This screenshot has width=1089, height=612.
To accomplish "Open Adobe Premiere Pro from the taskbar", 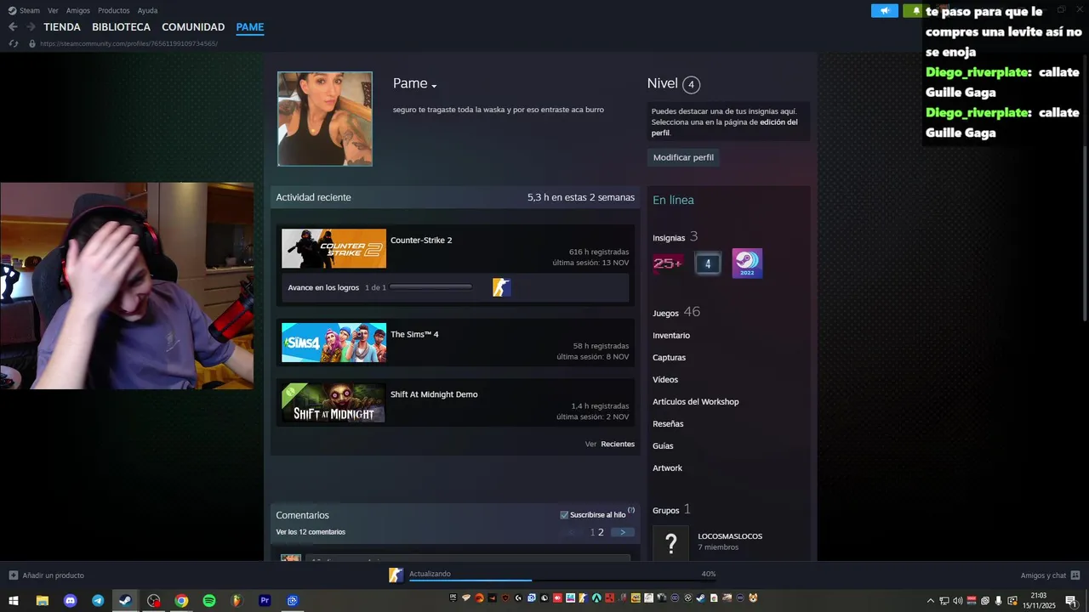I will 265,601.
